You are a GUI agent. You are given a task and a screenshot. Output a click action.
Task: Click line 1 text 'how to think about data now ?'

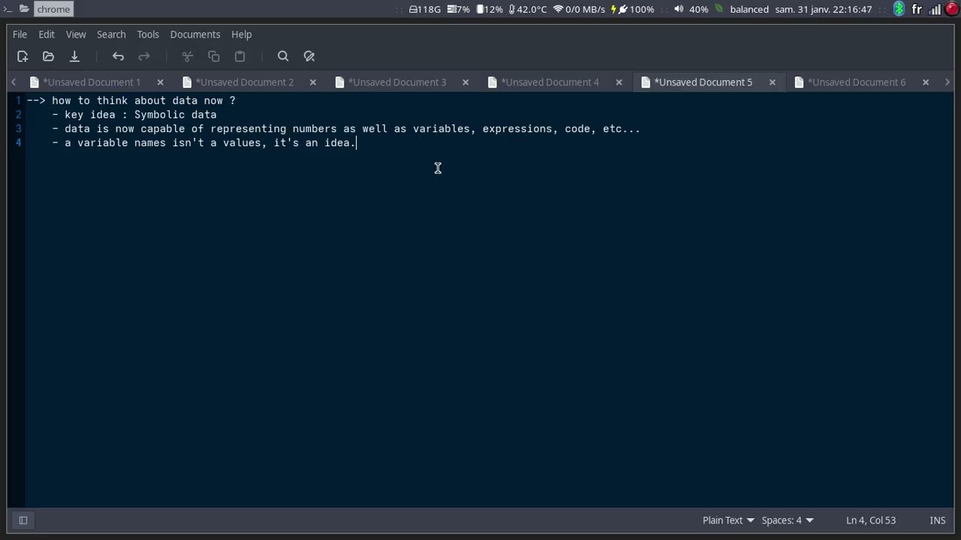(143, 100)
